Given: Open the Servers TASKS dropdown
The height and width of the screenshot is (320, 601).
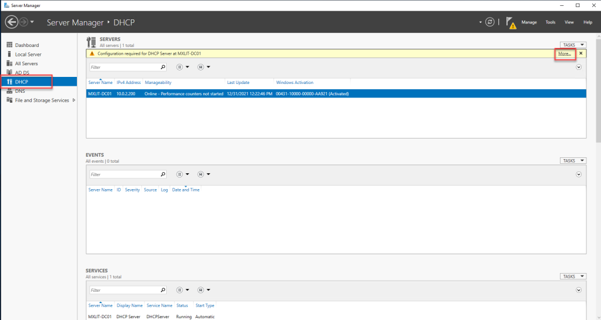Looking at the screenshot, I should click(573, 45).
